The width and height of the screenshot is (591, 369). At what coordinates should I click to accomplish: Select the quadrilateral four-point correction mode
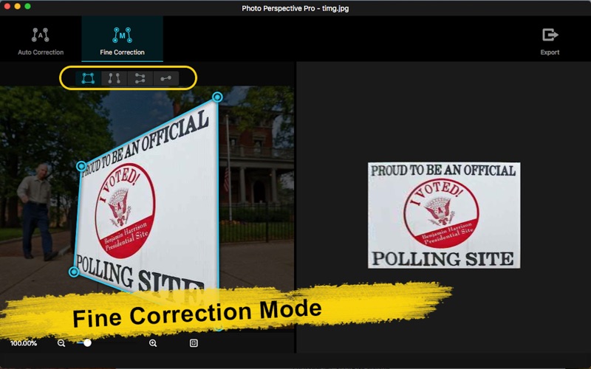[x=88, y=78]
